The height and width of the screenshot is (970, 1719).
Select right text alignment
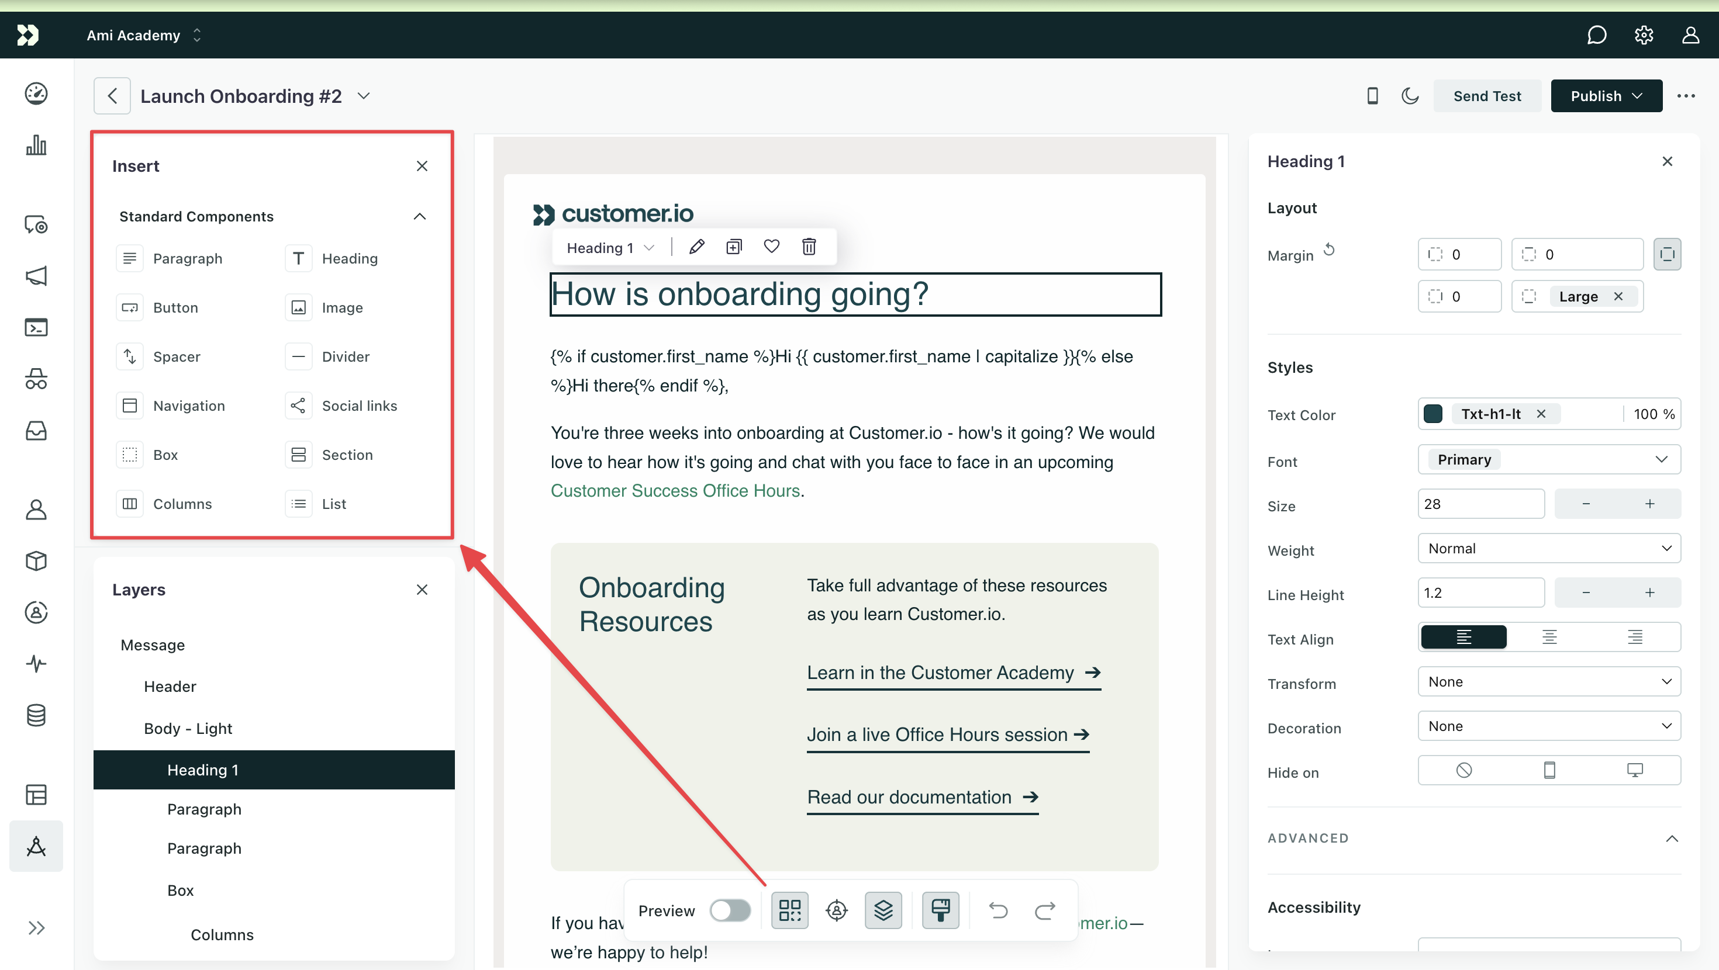pos(1634,637)
